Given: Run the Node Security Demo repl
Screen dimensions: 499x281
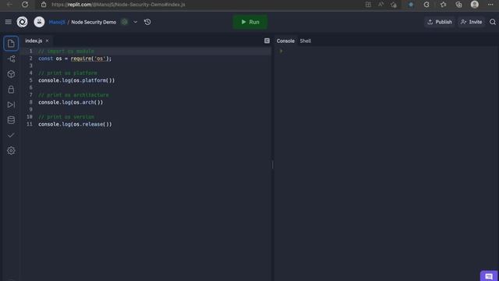Looking at the screenshot, I should click(250, 22).
